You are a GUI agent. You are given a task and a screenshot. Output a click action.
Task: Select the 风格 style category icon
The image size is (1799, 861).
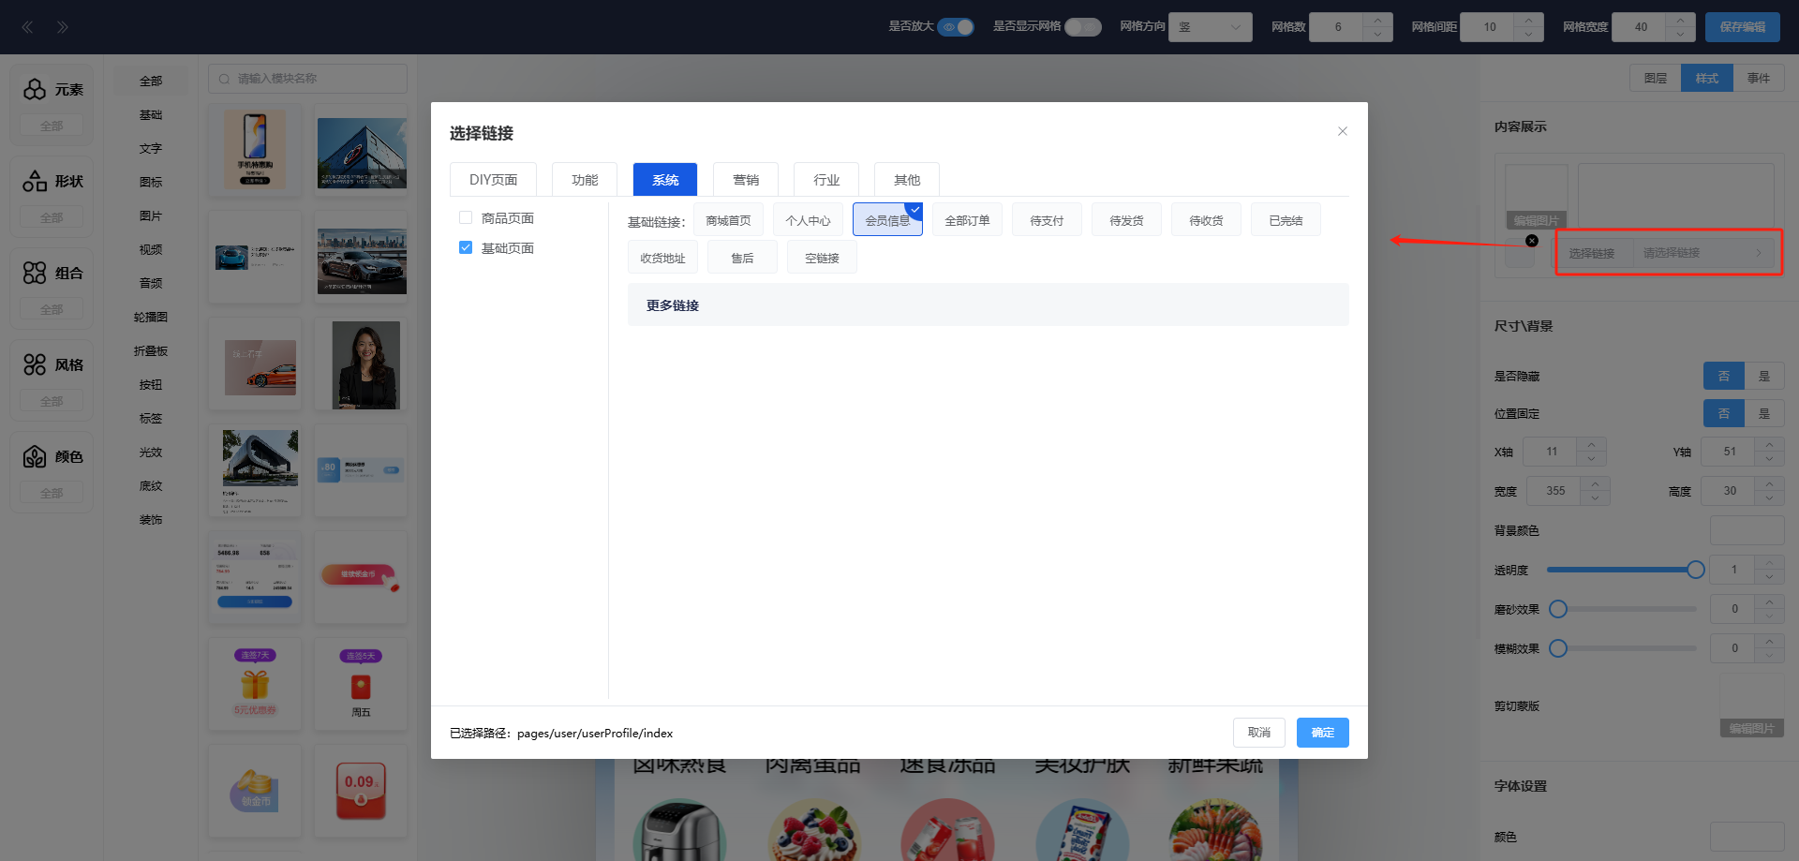35,364
